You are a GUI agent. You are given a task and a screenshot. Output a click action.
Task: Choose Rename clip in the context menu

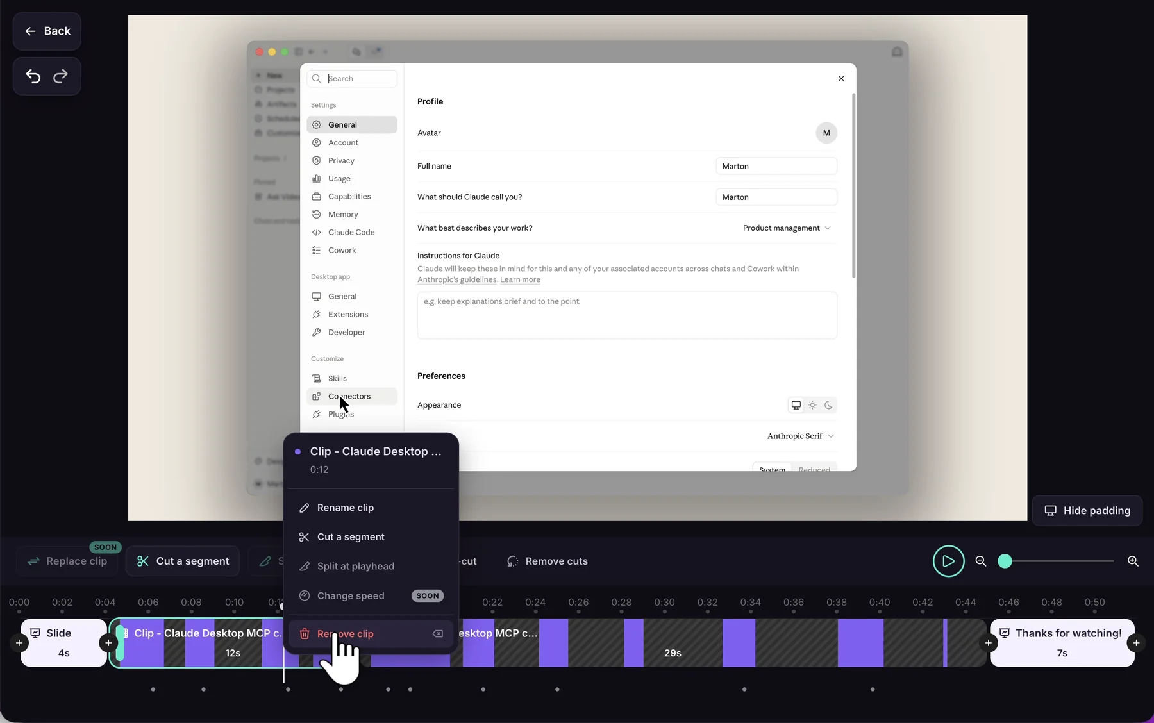click(x=371, y=507)
